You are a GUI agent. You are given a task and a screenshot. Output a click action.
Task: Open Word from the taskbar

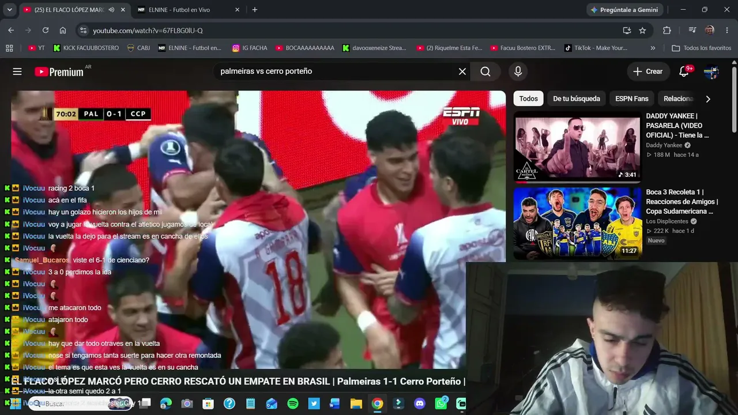(335, 403)
